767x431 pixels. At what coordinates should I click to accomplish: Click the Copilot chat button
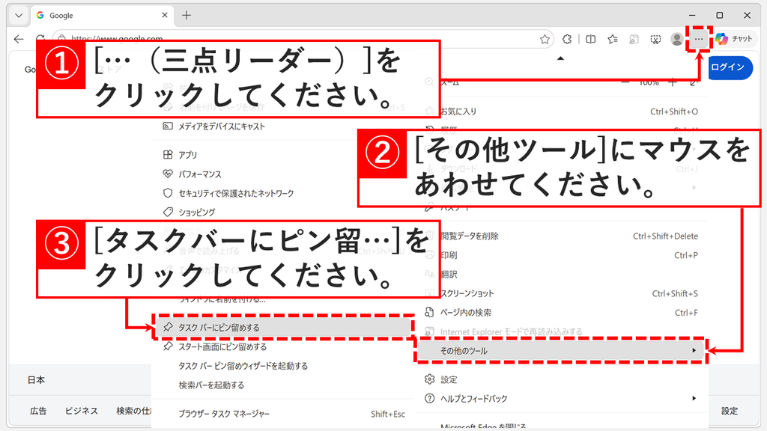(x=734, y=39)
